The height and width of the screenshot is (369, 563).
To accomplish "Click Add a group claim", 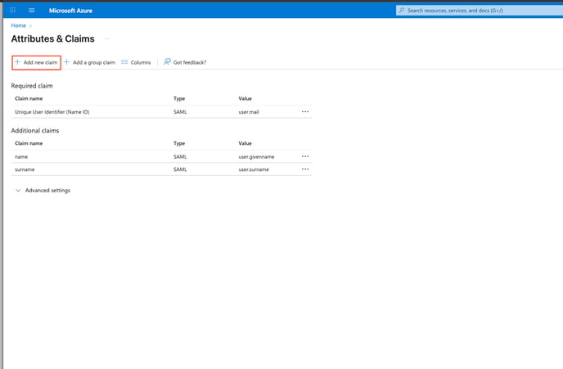I will tap(89, 62).
